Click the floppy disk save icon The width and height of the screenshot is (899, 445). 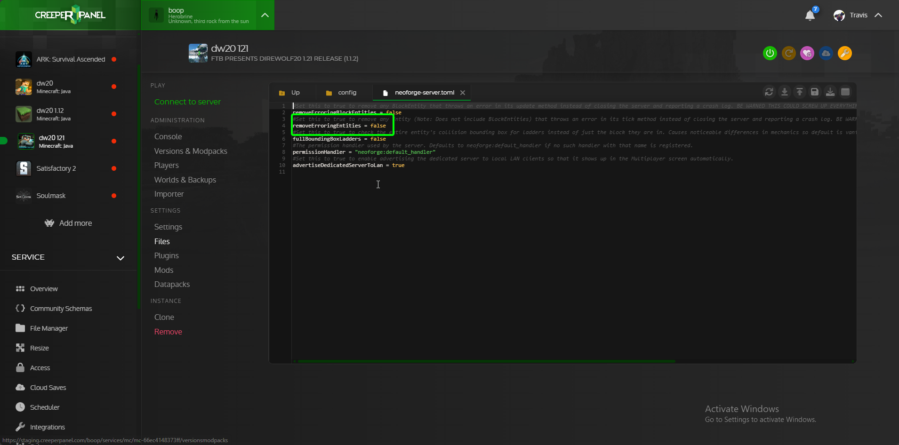pyautogui.click(x=815, y=92)
